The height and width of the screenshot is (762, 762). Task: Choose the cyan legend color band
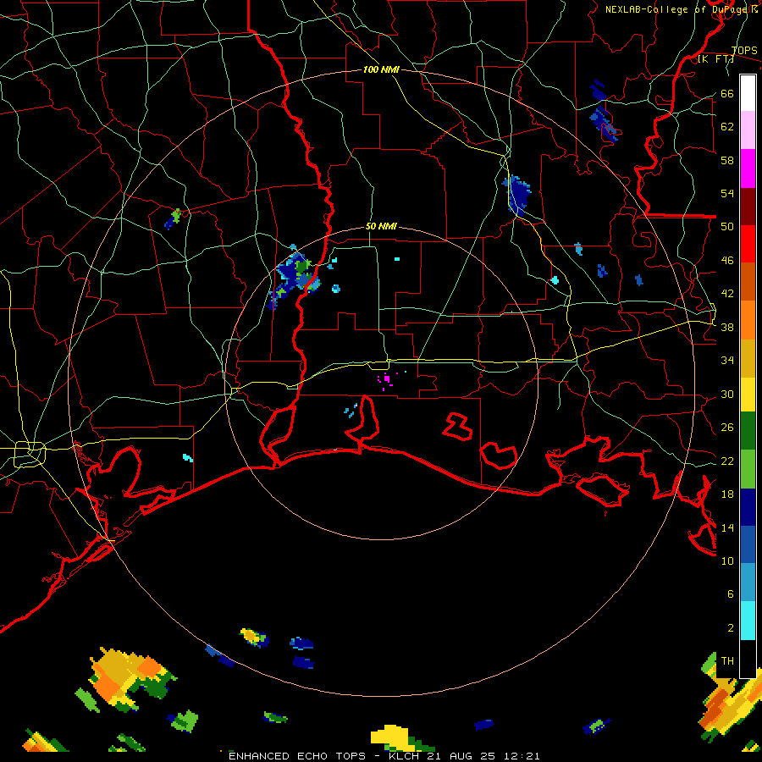coord(748,621)
